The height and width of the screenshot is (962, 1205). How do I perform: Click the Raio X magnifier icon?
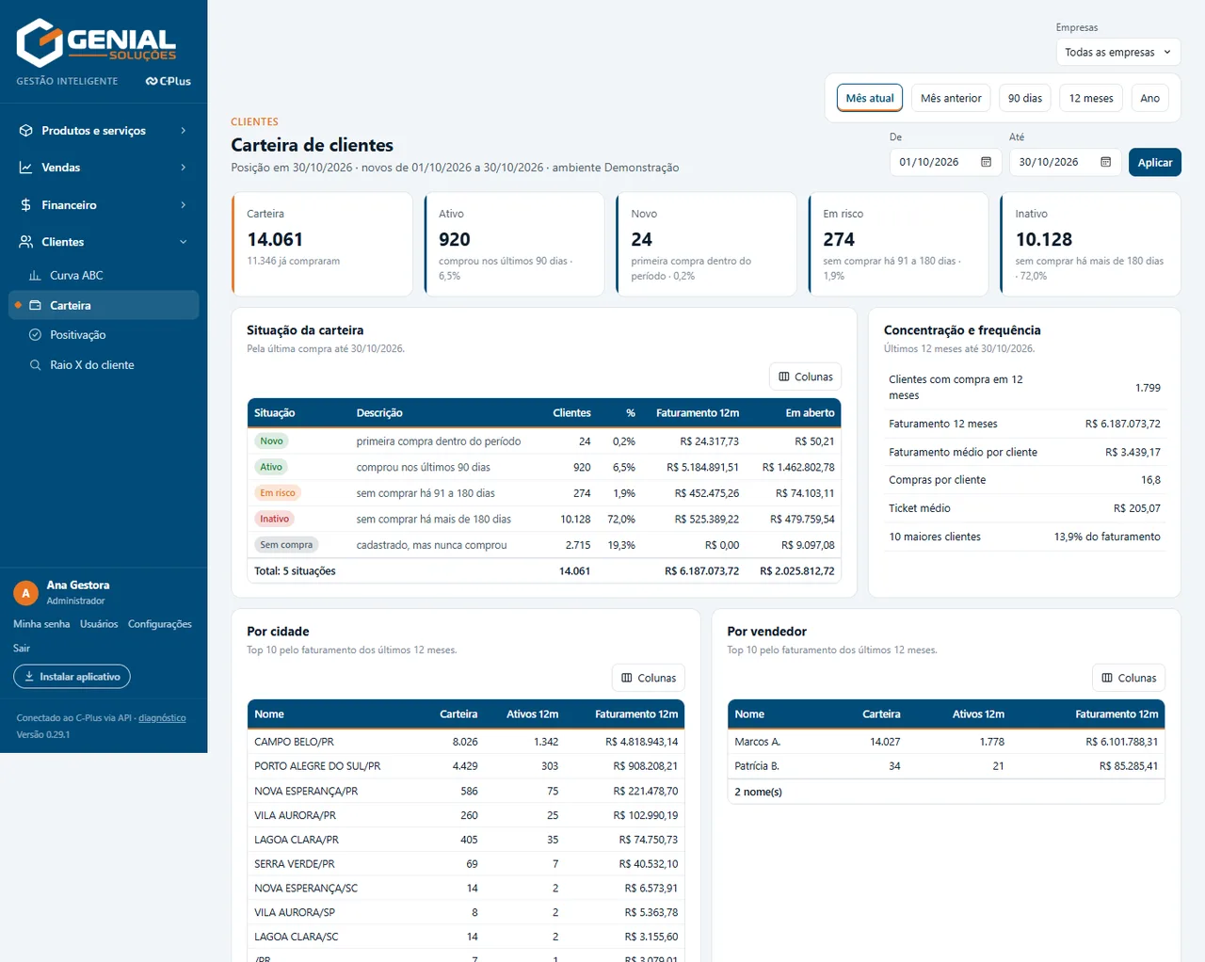click(35, 365)
